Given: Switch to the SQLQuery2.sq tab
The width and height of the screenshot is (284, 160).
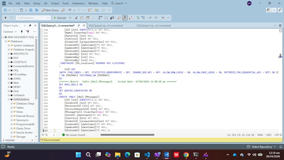Looking at the screenshot, I should click(106, 25).
